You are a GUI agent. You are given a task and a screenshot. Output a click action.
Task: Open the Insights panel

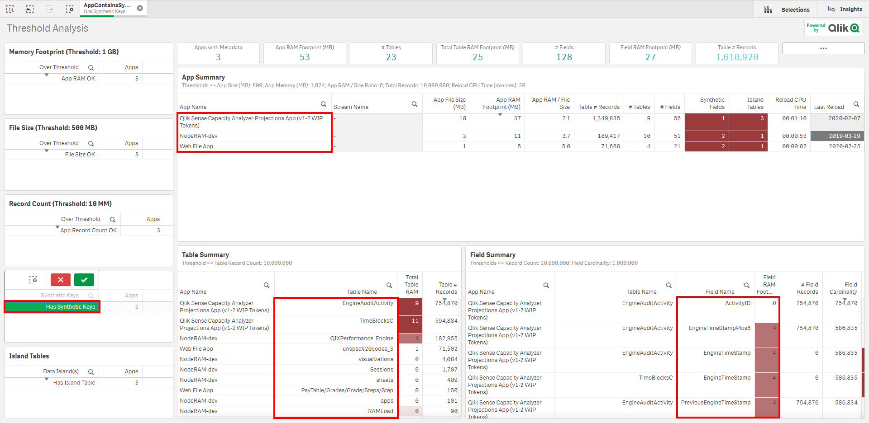pyautogui.click(x=845, y=9)
